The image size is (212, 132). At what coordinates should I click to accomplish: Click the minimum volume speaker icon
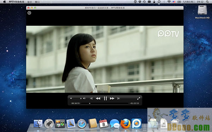tap(71, 99)
